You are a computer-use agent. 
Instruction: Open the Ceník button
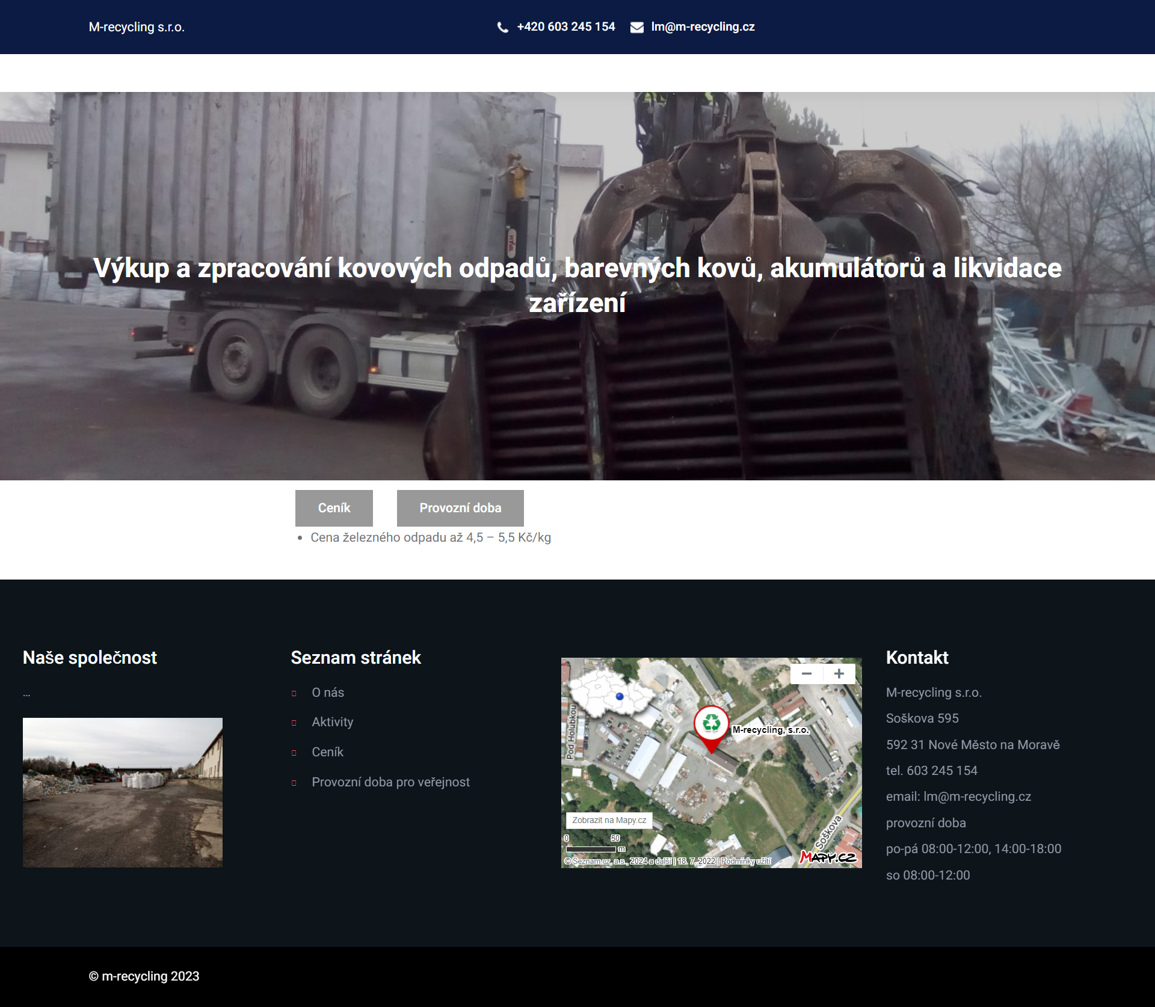[x=334, y=508]
